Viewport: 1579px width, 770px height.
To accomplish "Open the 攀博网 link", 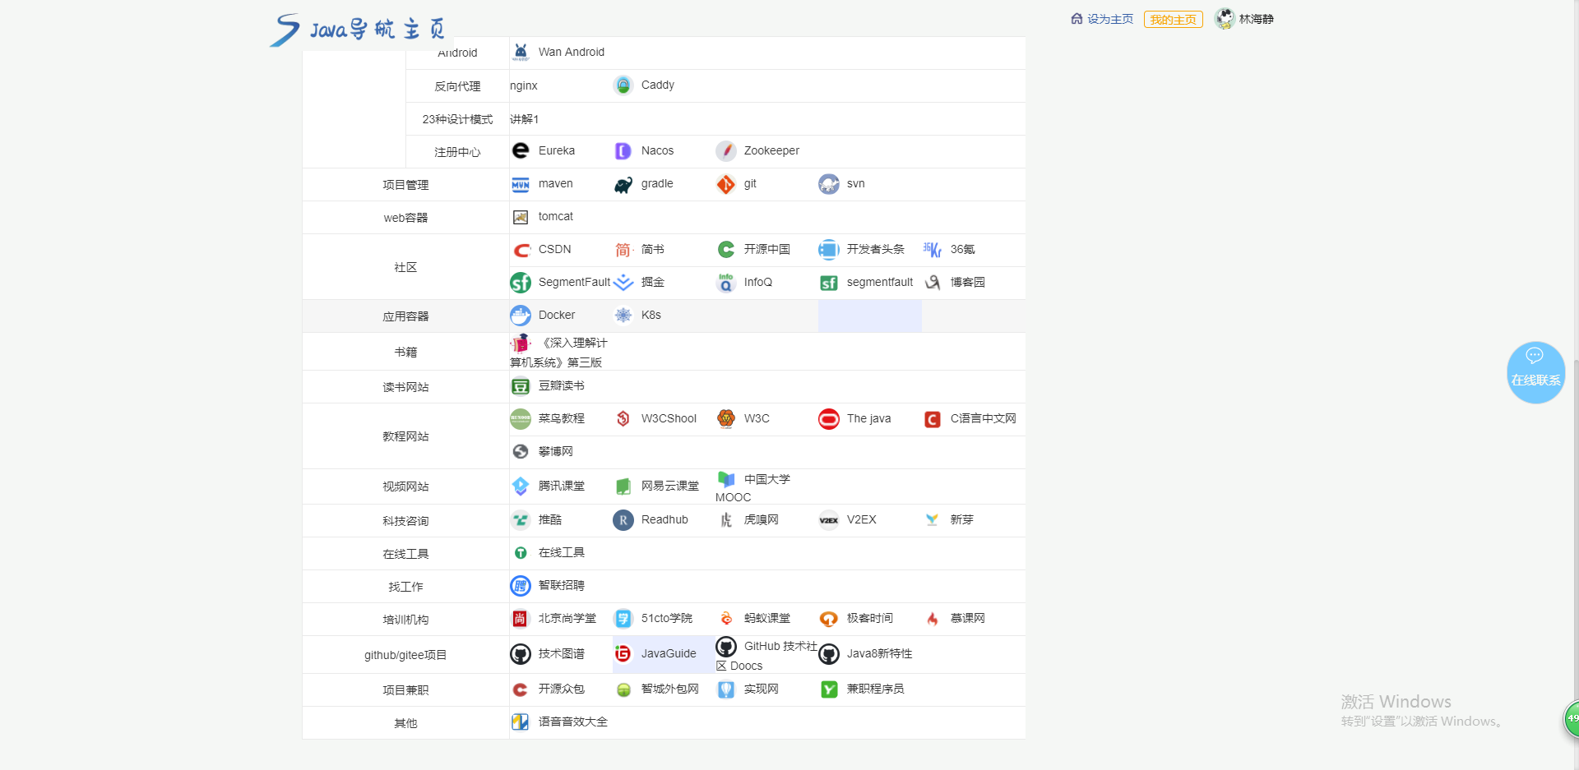I will (556, 451).
